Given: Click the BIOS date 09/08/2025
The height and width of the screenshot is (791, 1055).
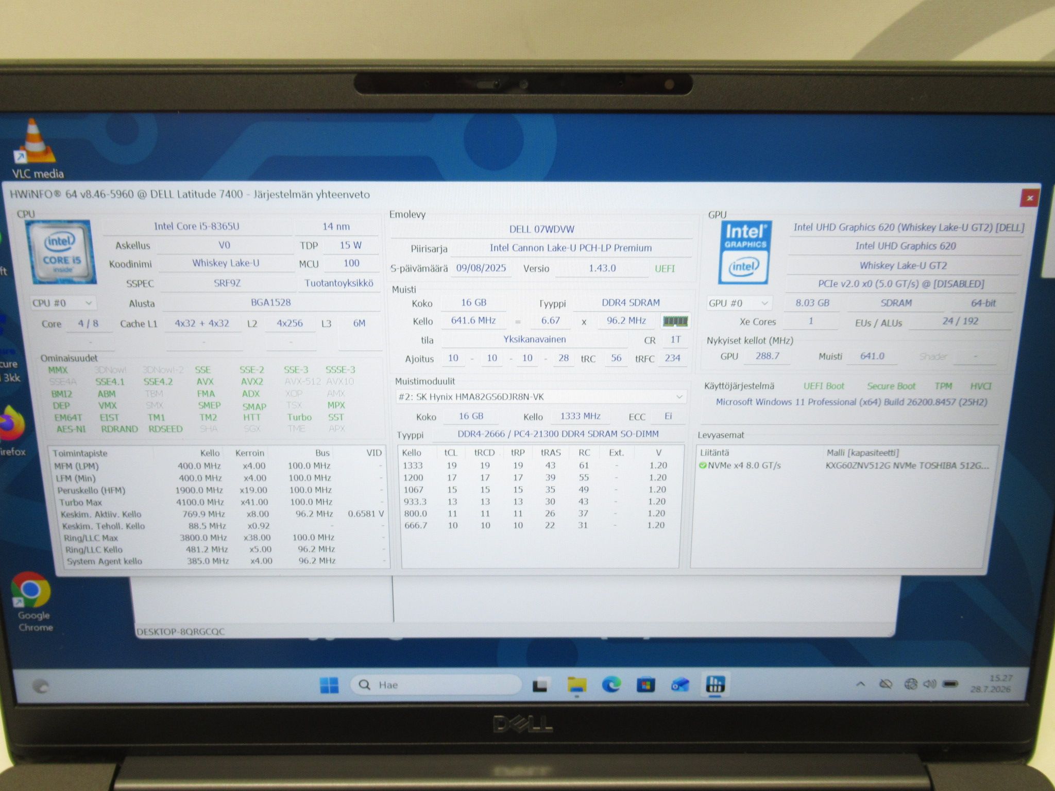Looking at the screenshot, I should pyautogui.click(x=481, y=268).
